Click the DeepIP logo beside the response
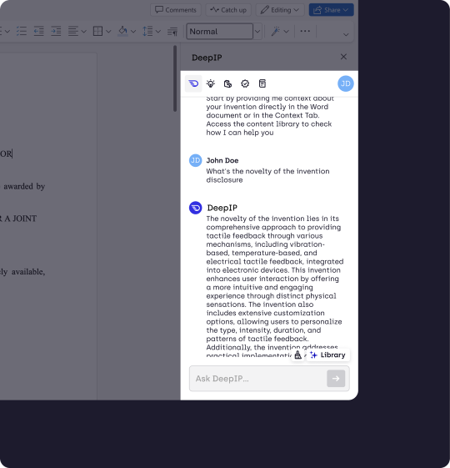This screenshot has height=468, width=450. (x=196, y=208)
